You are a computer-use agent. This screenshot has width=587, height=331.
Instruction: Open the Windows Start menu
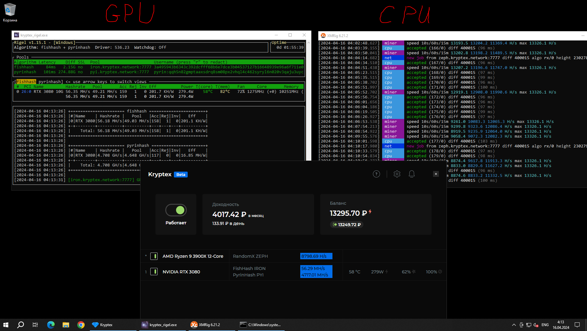coord(6,325)
